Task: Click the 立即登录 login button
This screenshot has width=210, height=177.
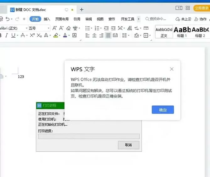Action: (202, 8)
